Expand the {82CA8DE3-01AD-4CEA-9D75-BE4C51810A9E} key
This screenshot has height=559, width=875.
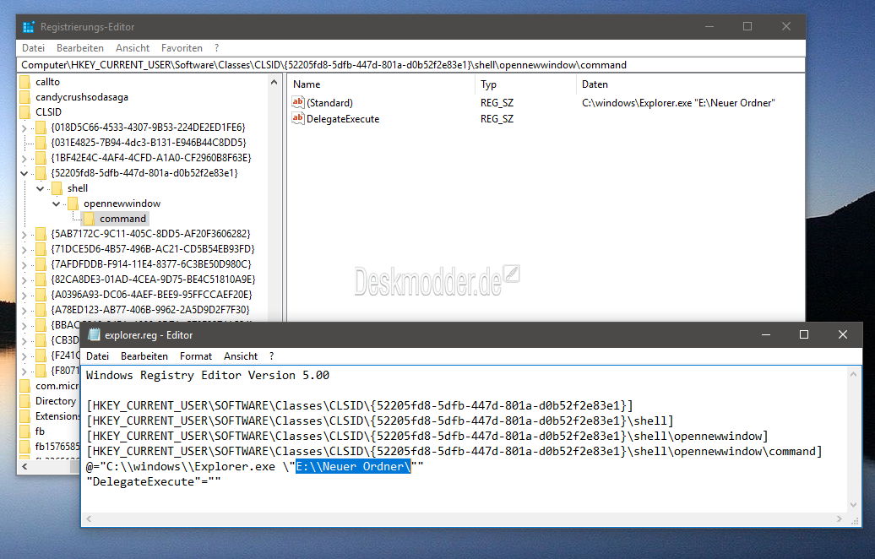[x=24, y=279]
